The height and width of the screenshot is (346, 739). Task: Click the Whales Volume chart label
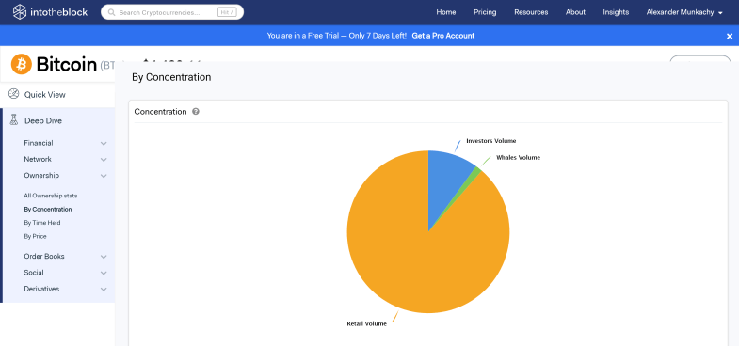[518, 158]
